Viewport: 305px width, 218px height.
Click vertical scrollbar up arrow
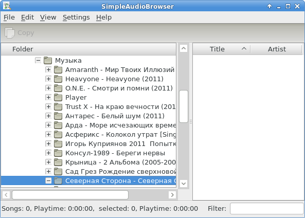click(x=184, y=48)
